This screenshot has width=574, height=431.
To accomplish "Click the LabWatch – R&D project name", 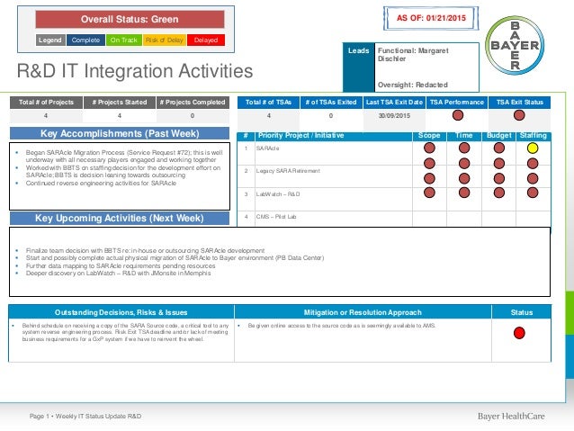I will pyautogui.click(x=278, y=194).
